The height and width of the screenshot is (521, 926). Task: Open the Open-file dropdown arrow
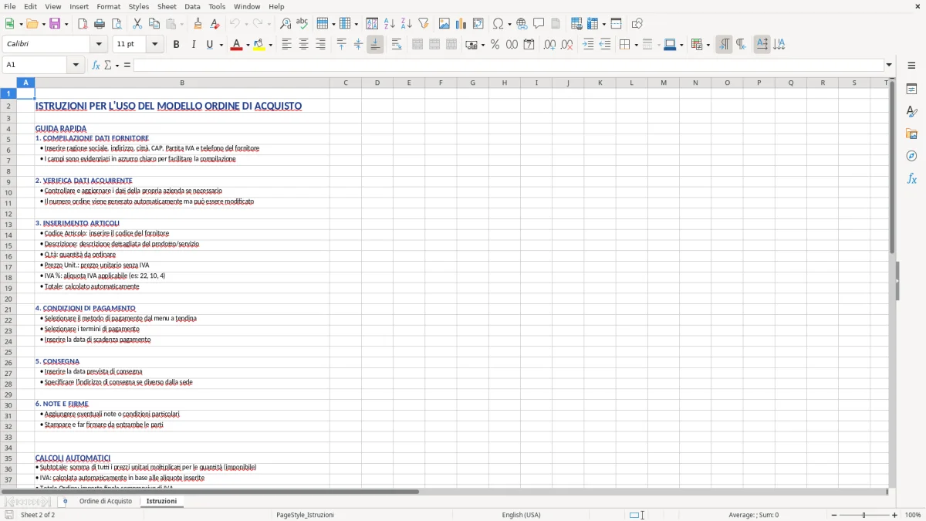click(43, 24)
